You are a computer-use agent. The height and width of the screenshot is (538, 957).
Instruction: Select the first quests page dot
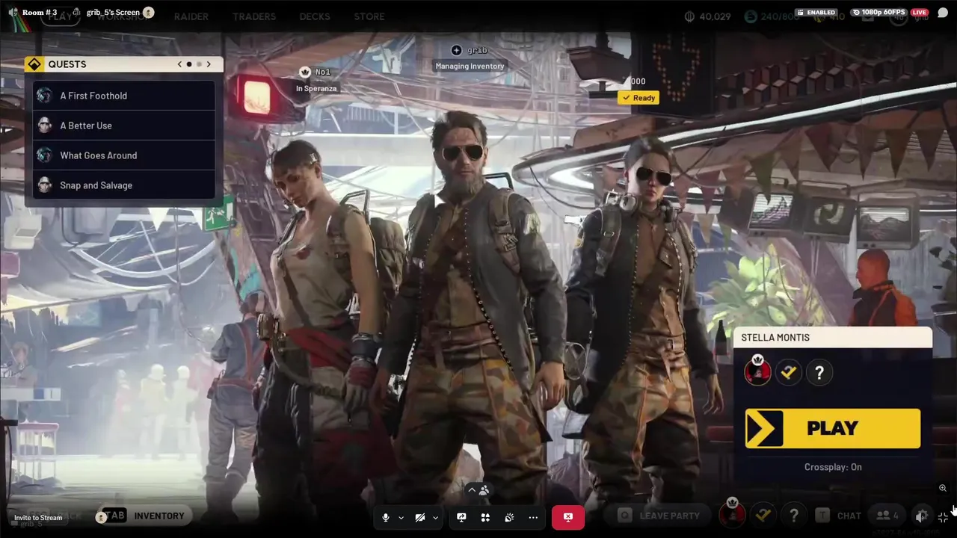click(x=189, y=64)
